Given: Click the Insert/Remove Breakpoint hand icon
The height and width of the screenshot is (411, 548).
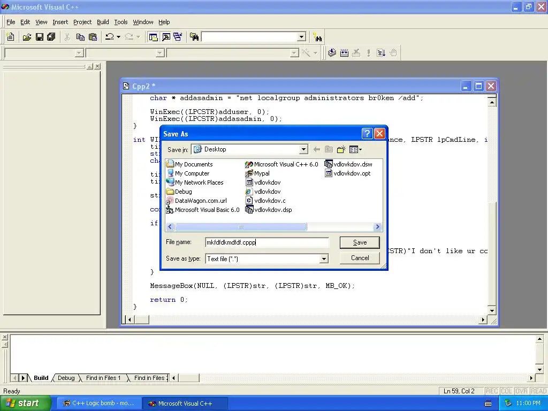Looking at the screenshot, I should [x=393, y=53].
